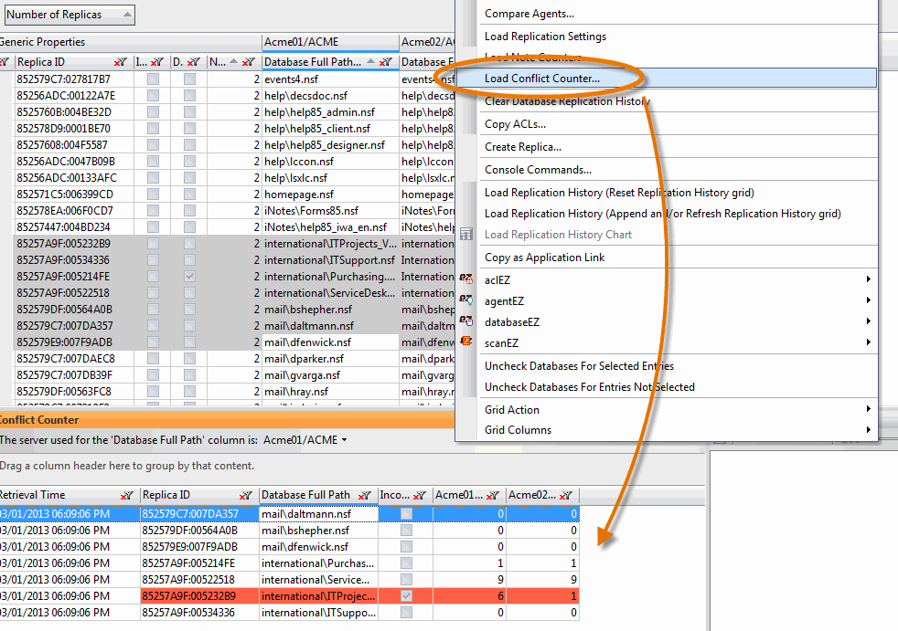The height and width of the screenshot is (631, 898).
Task: Click filter icon on Retrieval Time column
Action: coord(126,496)
